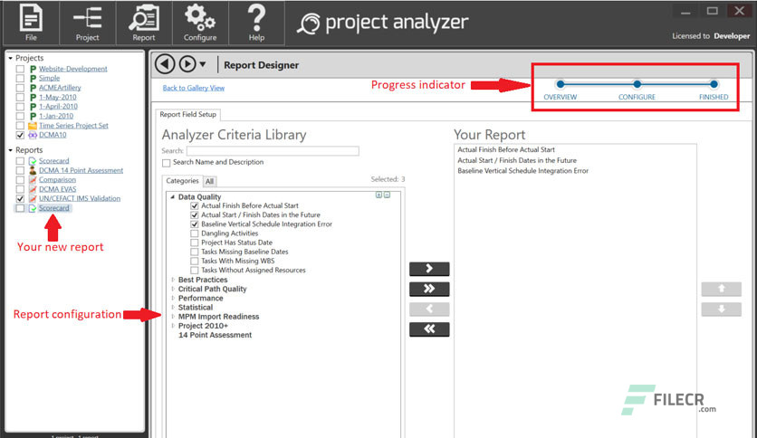The width and height of the screenshot is (757, 438).
Task: Tick the Website-Development project checkbox
Action: pyautogui.click(x=20, y=69)
